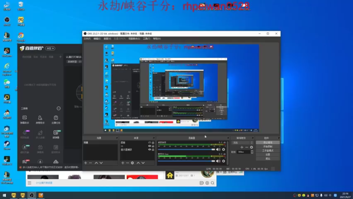Open the 编辑(E) menu in OBS

[97, 39]
